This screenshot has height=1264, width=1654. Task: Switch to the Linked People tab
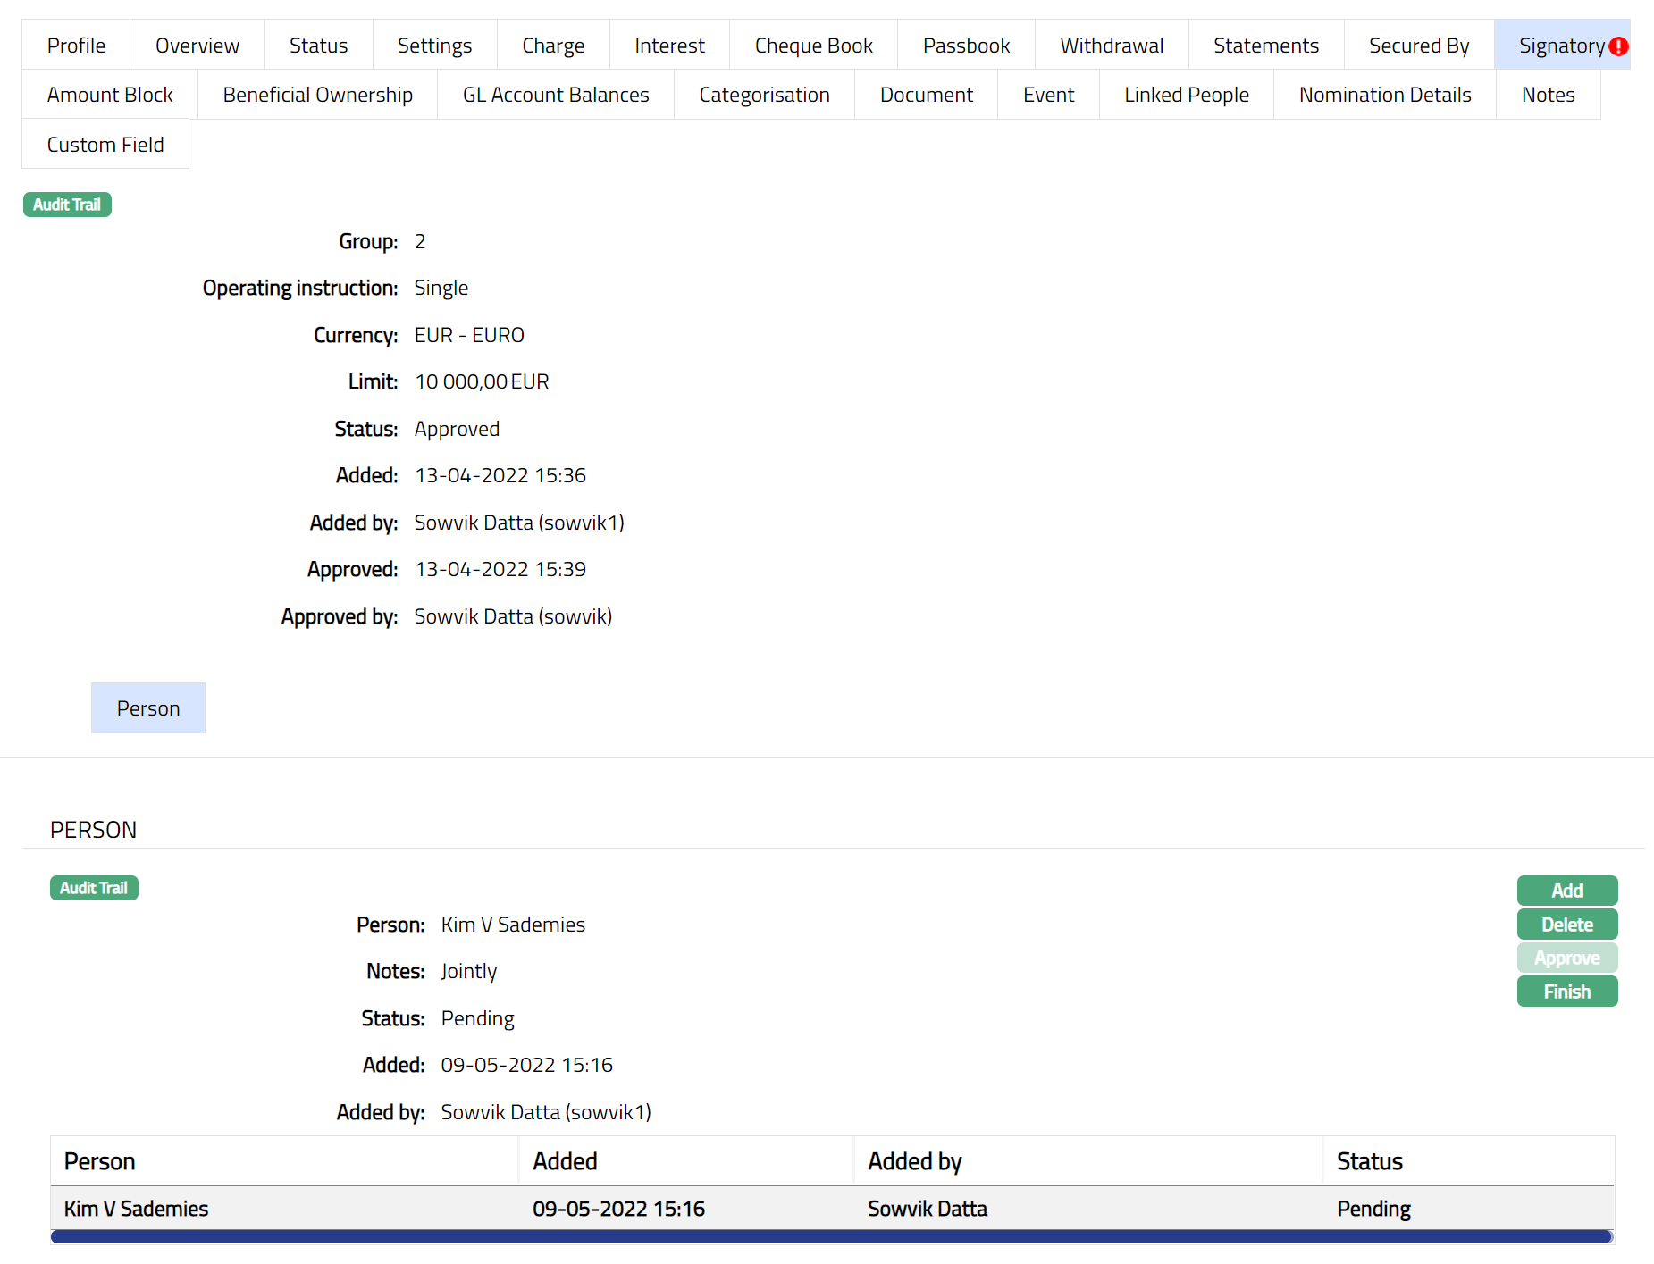click(1186, 95)
